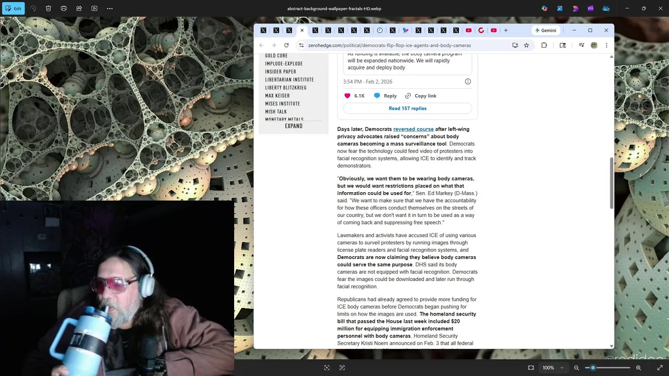This screenshot has width=669, height=376.
Task: Open MAX KEISER sidebar link
Action: 277,96
